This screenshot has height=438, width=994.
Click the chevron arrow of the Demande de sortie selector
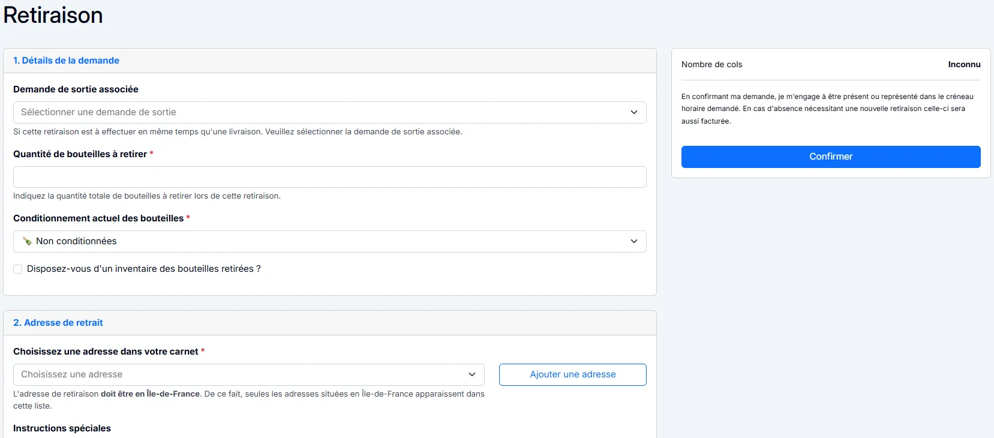point(633,113)
